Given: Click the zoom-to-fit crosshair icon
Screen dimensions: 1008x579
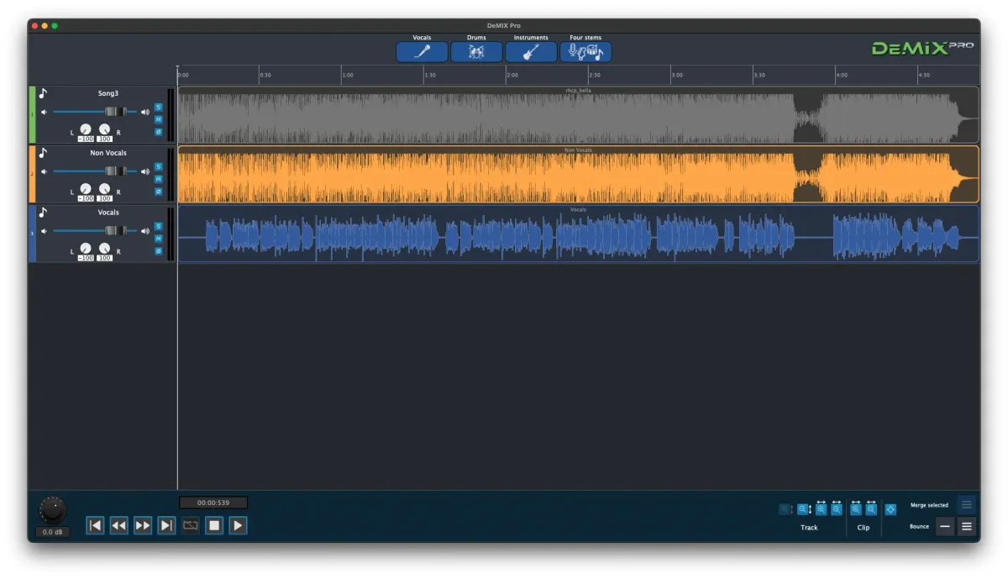Looking at the screenshot, I should pos(890,509).
